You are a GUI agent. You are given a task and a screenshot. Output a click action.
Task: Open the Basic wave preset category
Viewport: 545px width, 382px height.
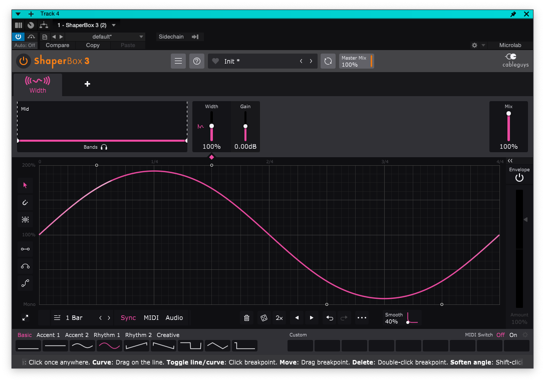click(25, 335)
